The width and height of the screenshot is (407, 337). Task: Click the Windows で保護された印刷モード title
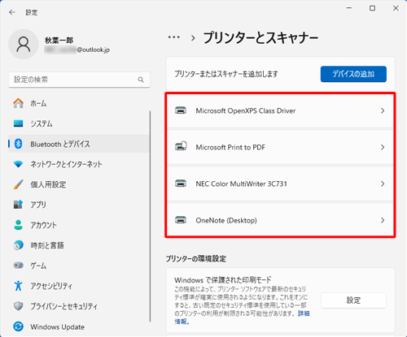[x=223, y=279]
